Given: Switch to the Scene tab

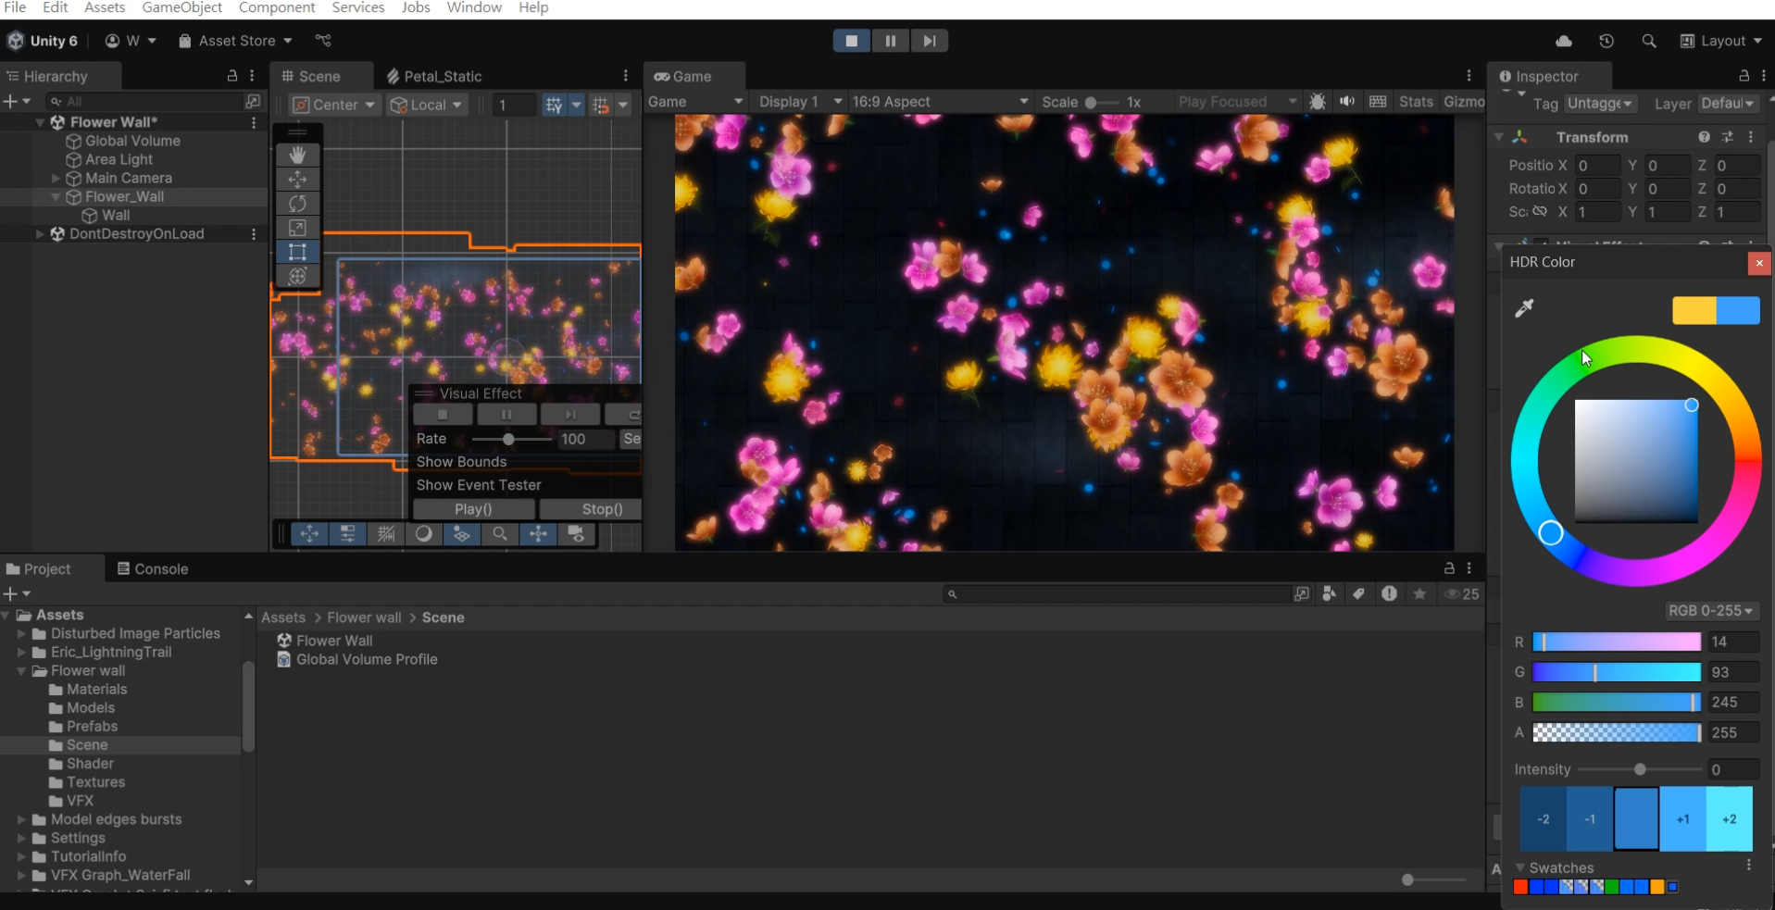Looking at the screenshot, I should pyautogui.click(x=311, y=76).
